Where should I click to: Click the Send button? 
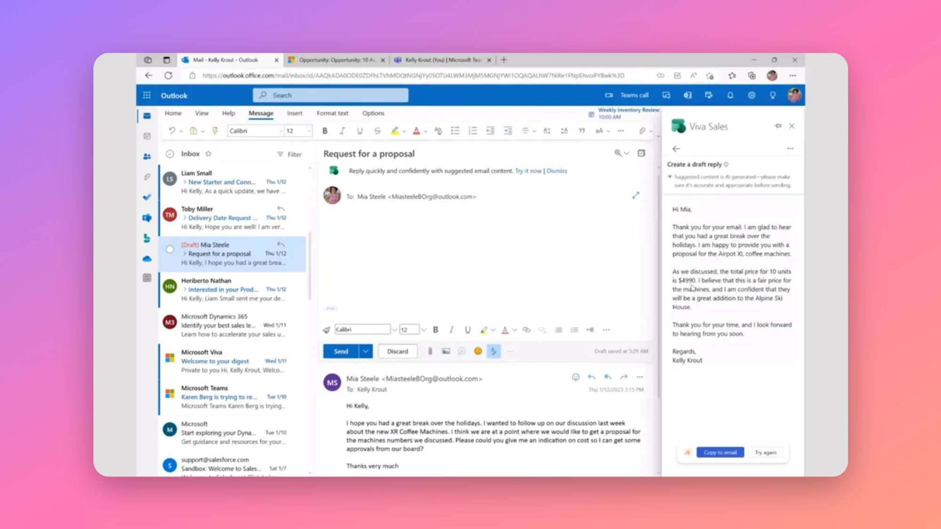click(x=341, y=351)
